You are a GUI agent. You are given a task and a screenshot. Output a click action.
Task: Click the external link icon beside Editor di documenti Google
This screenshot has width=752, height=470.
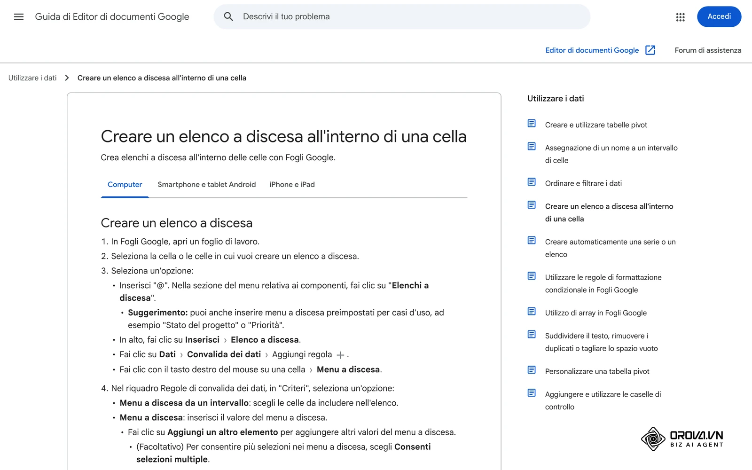click(650, 50)
